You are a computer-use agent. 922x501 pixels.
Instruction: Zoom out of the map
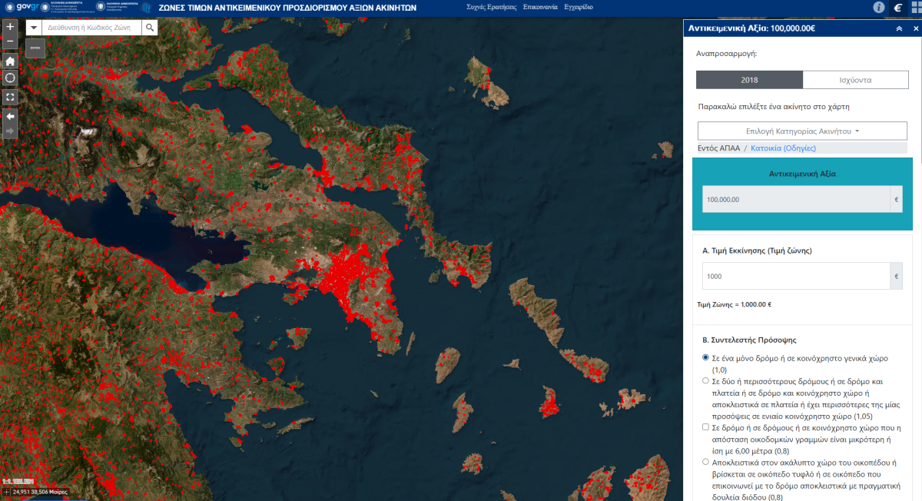pyautogui.click(x=10, y=41)
